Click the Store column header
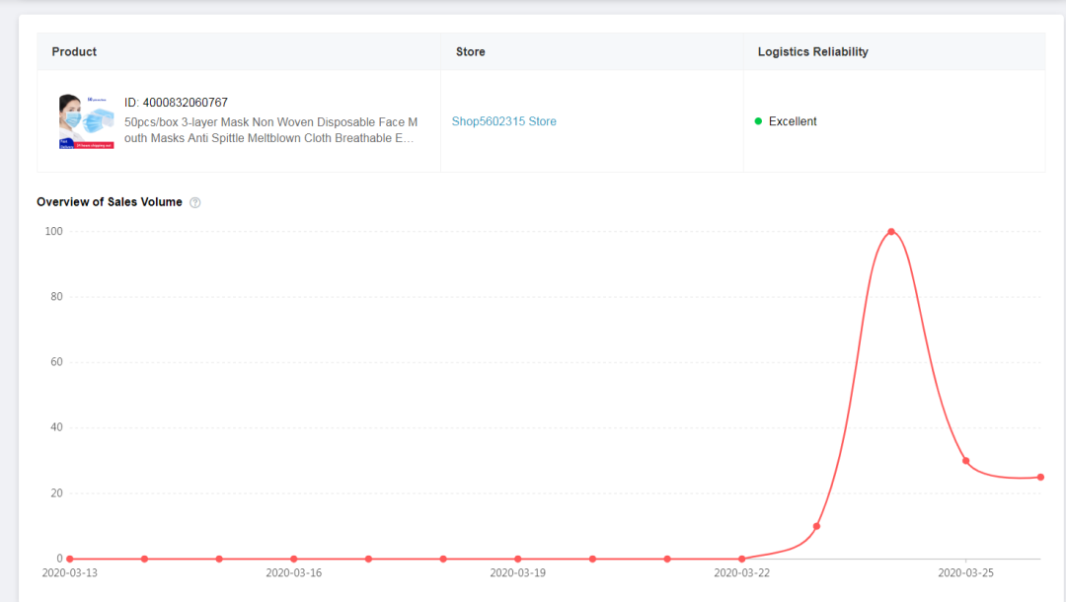 coord(471,51)
